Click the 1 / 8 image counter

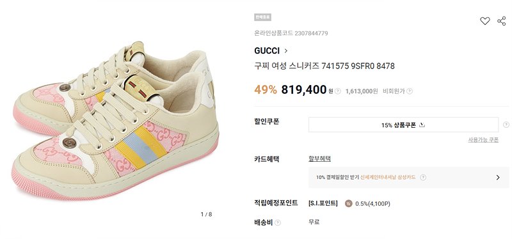206,214
